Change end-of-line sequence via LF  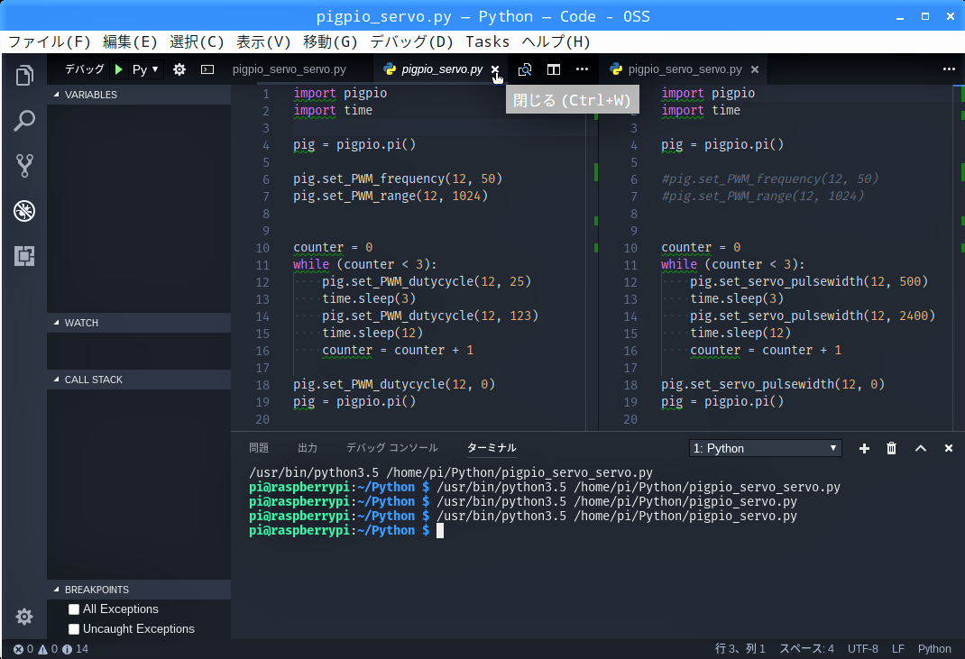898,649
